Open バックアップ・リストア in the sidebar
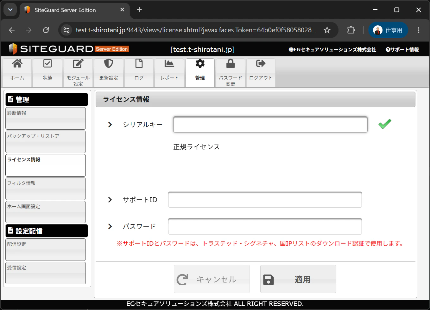430x310 pixels. 46,142
